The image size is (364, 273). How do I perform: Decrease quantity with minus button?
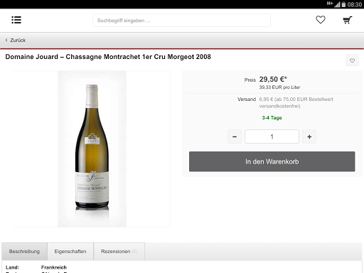click(x=235, y=136)
